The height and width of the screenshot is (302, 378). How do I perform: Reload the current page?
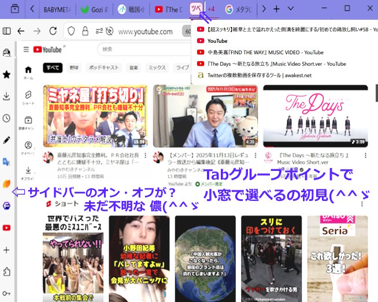52,31
